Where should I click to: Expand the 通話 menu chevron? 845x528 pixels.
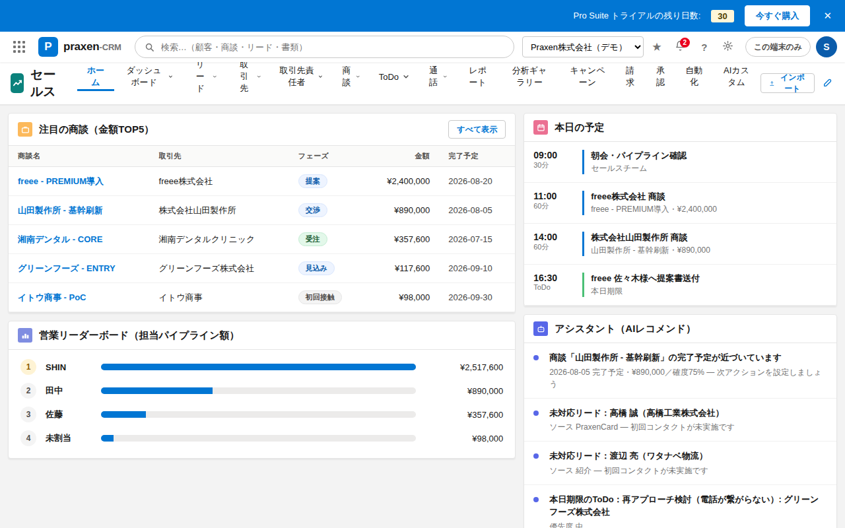445,77
